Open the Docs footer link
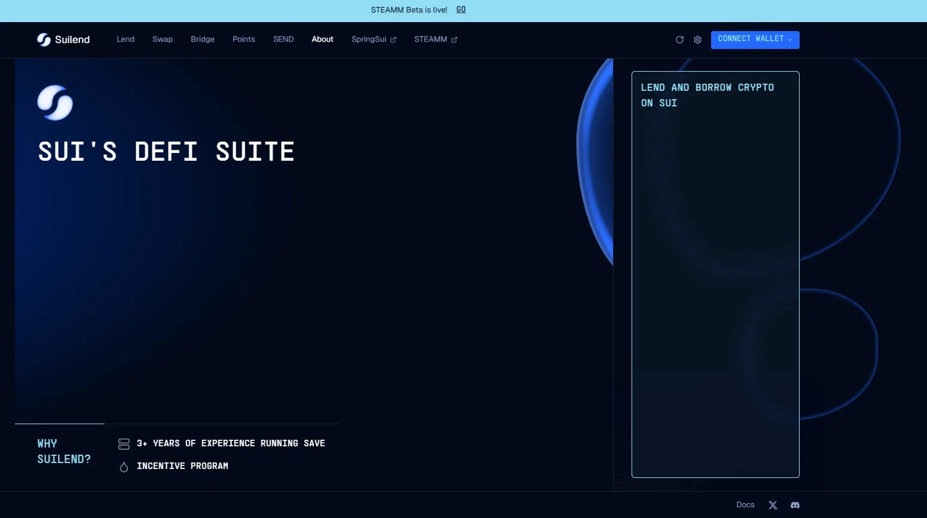 [x=745, y=505]
